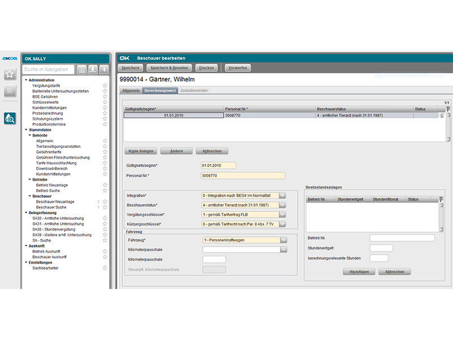
Task: Open the Integration dropdown
Action: pyautogui.click(x=283, y=195)
